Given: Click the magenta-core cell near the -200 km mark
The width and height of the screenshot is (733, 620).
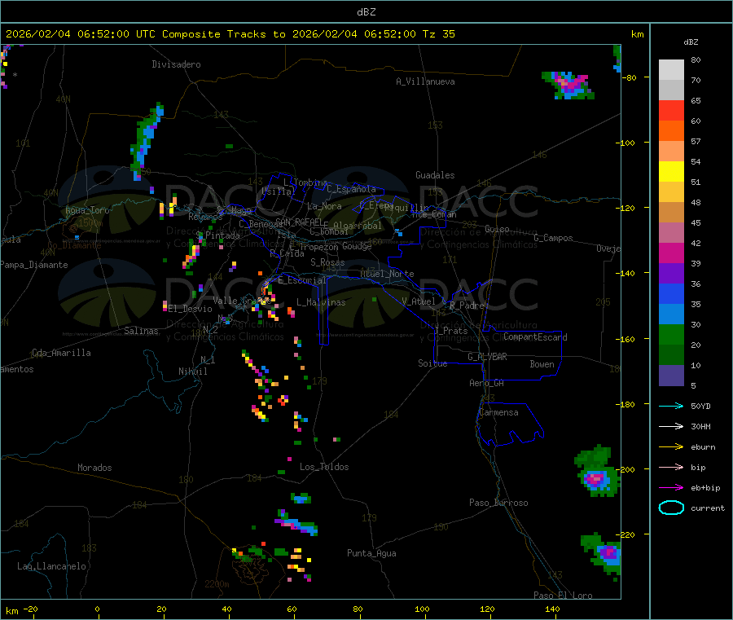Looking at the screenshot, I should coord(598,472).
